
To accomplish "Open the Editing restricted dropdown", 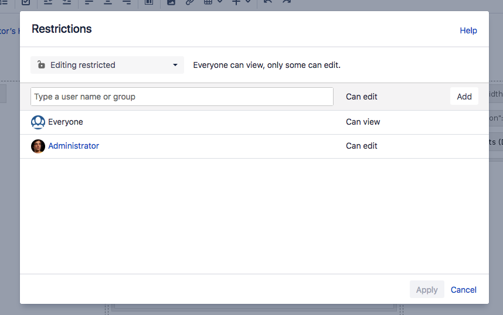I will 107,65.
